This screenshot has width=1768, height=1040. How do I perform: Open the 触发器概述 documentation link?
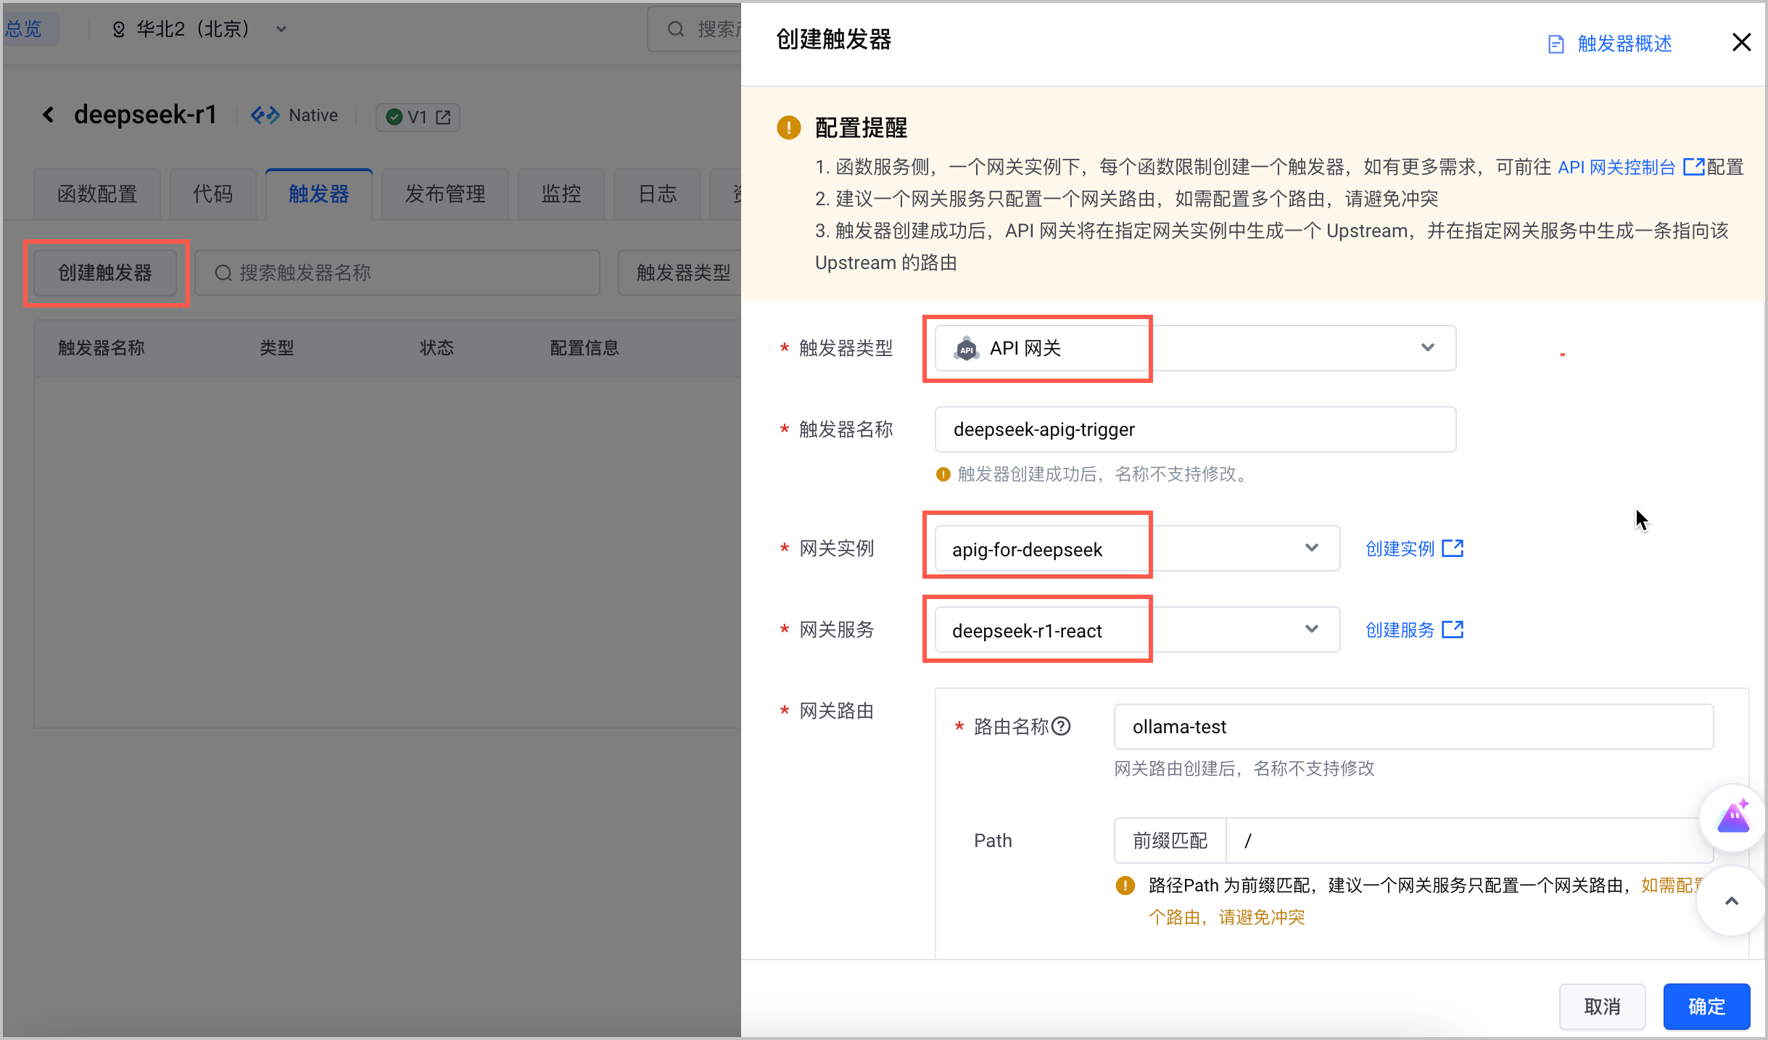(1624, 44)
